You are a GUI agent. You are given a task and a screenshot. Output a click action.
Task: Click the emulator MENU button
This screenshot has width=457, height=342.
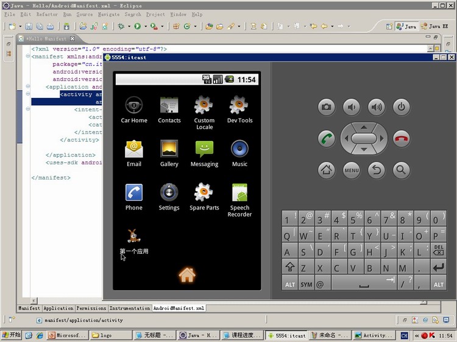(x=352, y=170)
